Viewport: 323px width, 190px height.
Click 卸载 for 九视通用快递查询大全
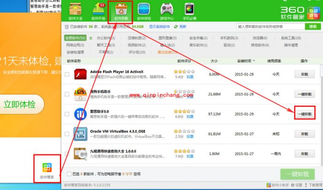[305, 154]
